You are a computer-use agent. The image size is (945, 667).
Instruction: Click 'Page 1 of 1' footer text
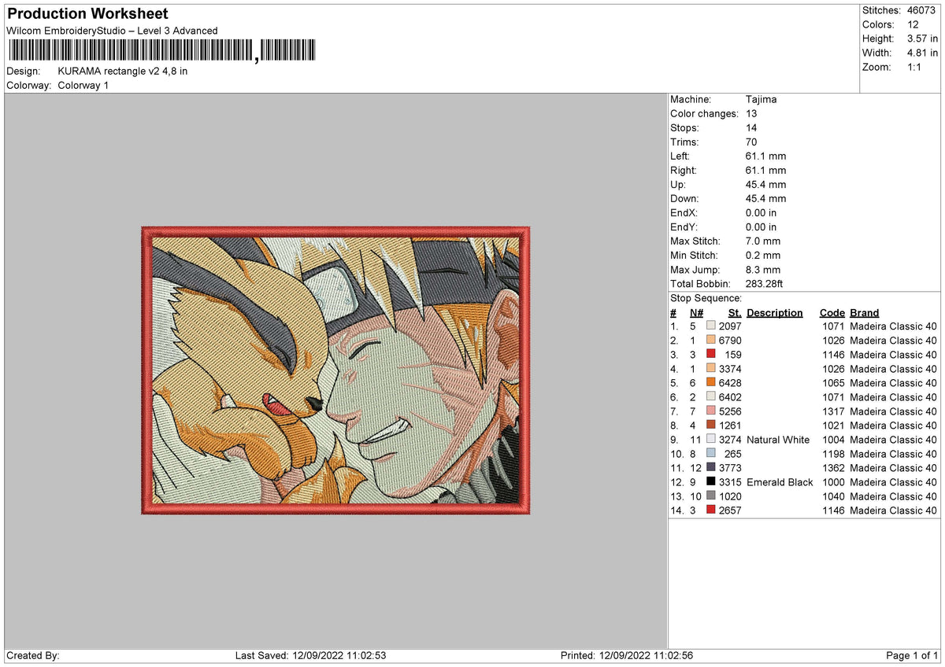tap(912, 655)
